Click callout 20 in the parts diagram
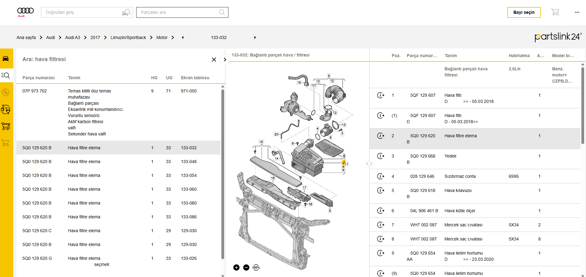This screenshot has height=277, width=586. pos(276,134)
